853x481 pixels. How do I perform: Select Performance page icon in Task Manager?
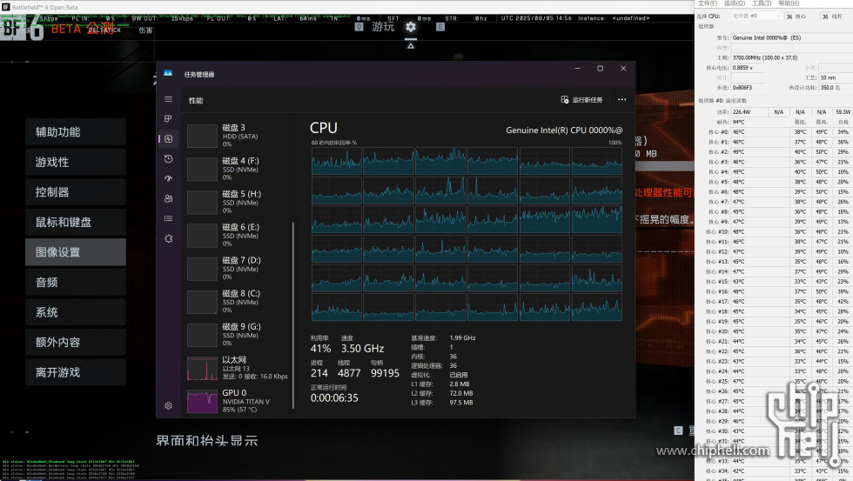169,138
